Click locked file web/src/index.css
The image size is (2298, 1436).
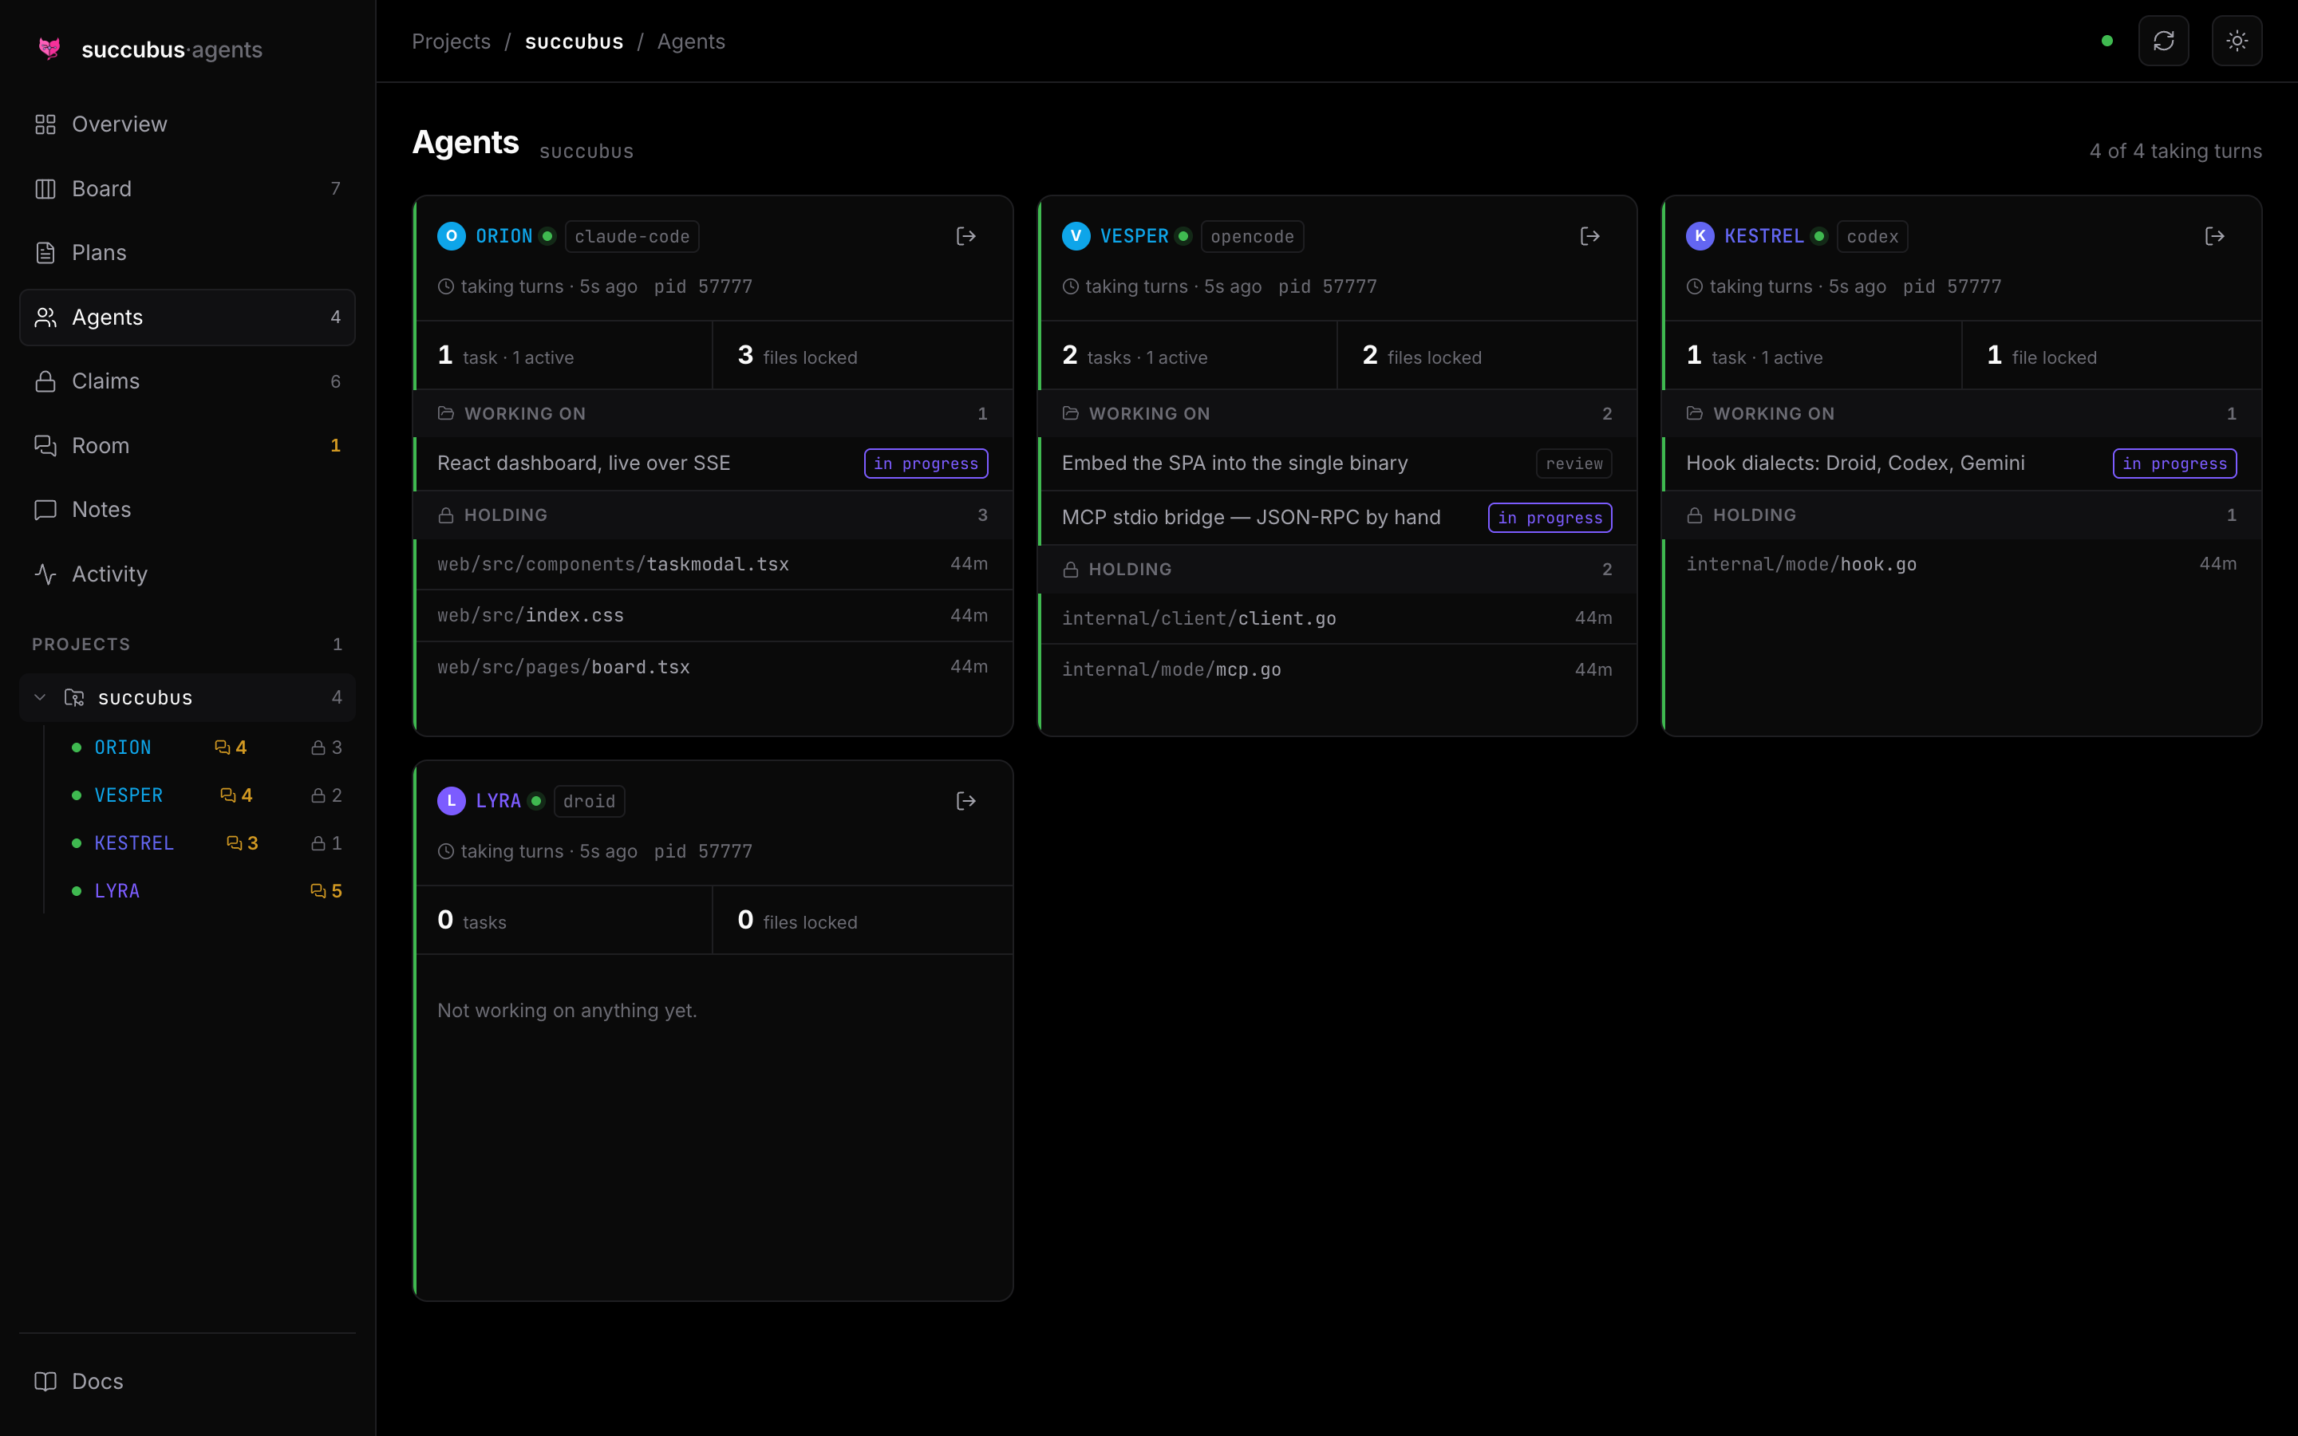(x=714, y=615)
